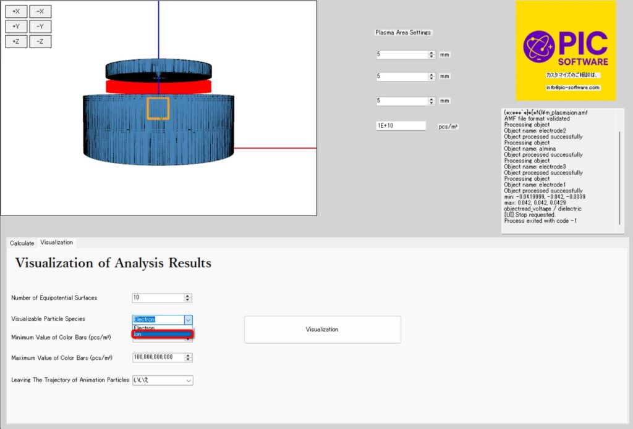Click the +X view button

tap(16, 12)
